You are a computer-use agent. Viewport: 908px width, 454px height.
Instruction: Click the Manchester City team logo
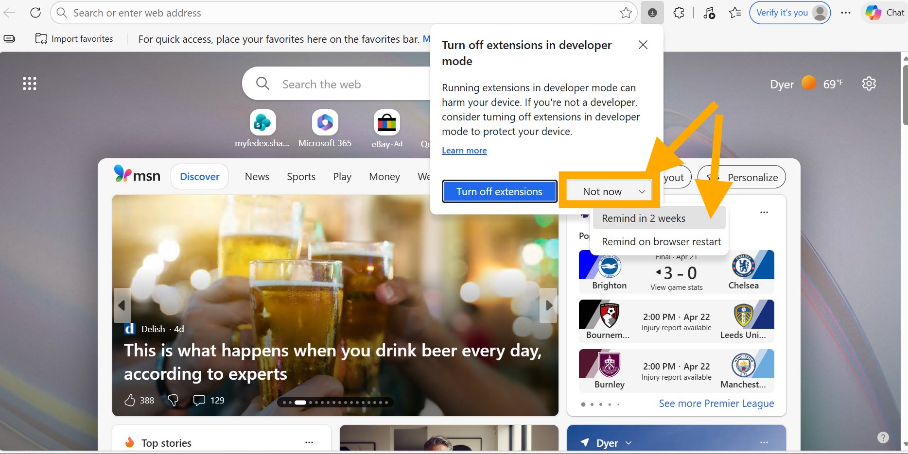point(743,365)
